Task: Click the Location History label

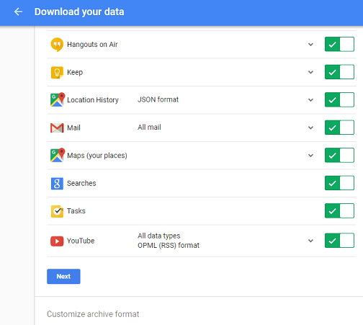Action: 93,100
